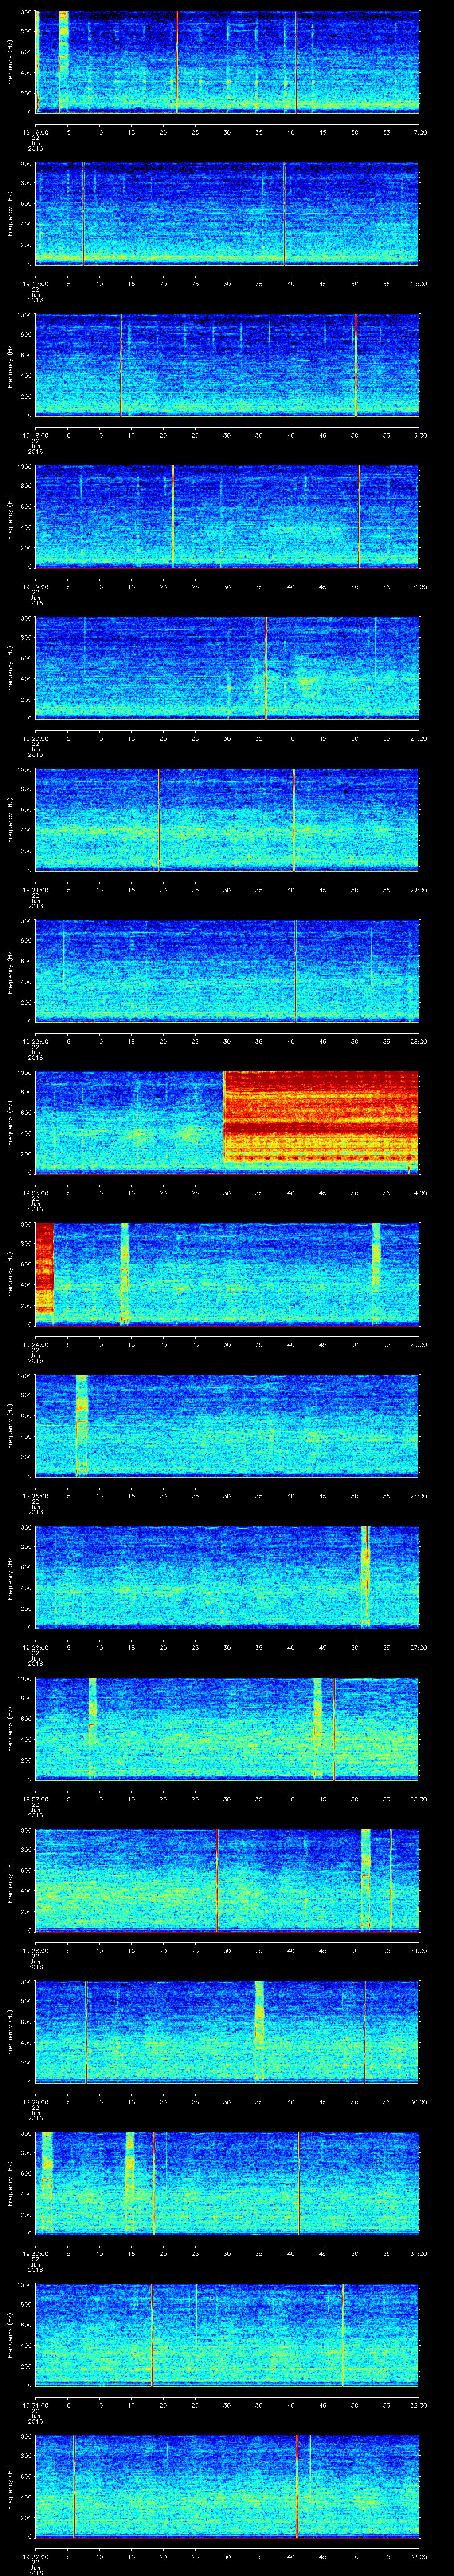This screenshot has width=454, height=2576.
Task: Click the 19:24:00 start time label
Action: [x=36, y=1344]
